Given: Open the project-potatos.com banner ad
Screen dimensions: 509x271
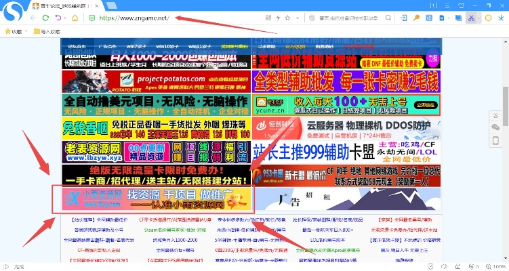Looking at the screenshot, I should click(x=156, y=81).
